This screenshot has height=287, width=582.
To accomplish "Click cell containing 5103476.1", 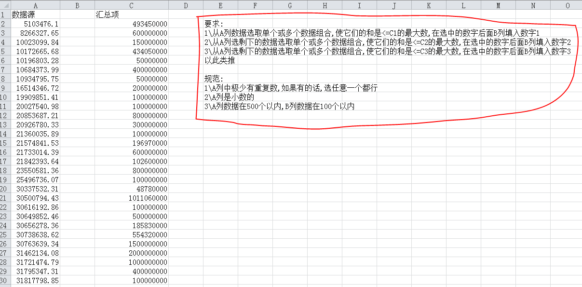I will (41, 24).
